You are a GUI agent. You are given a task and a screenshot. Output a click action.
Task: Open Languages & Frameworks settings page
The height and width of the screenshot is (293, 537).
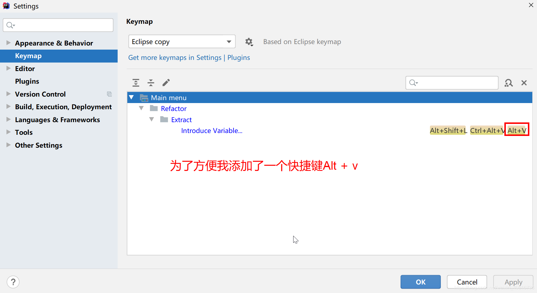pyautogui.click(x=58, y=120)
